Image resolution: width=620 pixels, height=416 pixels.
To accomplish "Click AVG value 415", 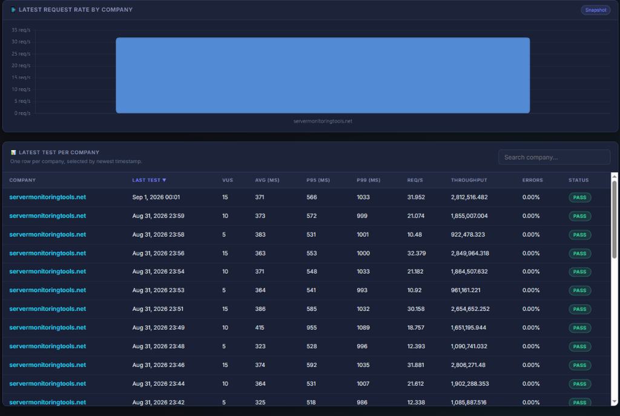I will (259, 328).
